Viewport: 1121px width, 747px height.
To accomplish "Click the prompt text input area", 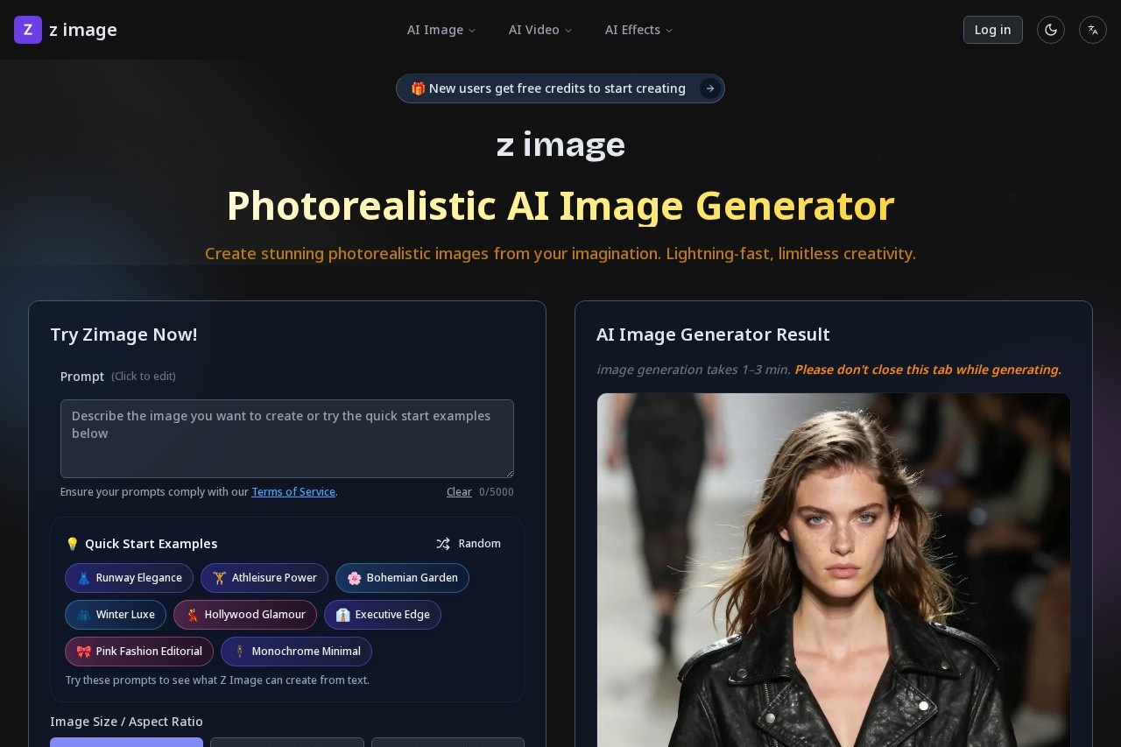I will [x=287, y=438].
